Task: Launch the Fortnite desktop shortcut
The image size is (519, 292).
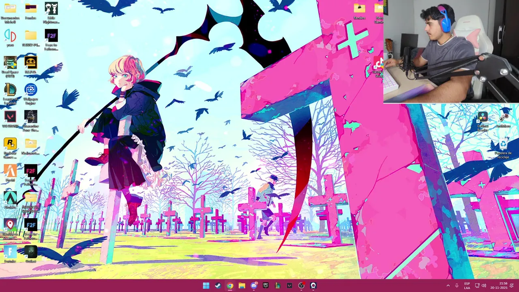Action: click(10, 254)
